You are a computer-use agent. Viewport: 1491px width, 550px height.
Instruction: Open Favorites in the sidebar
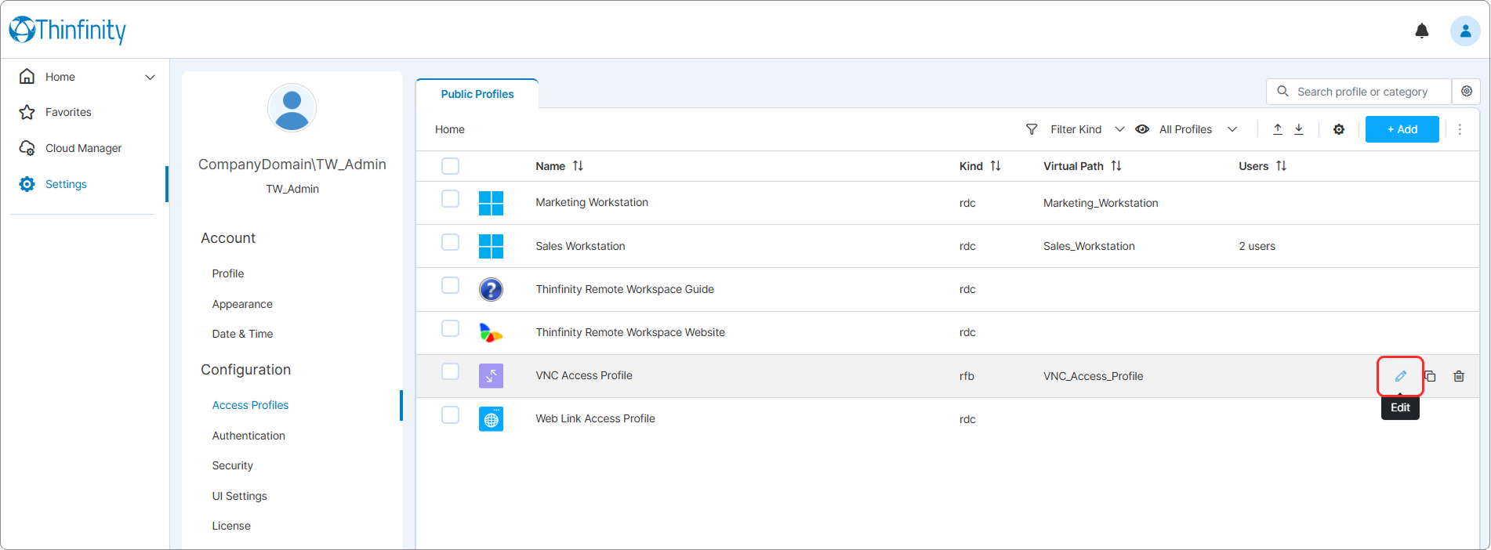(x=68, y=112)
